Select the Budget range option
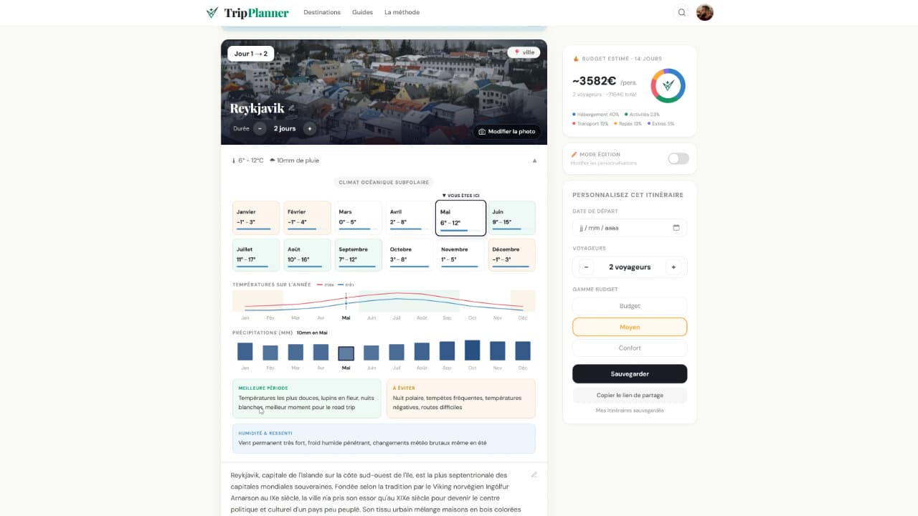This screenshot has width=918, height=516. pyautogui.click(x=630, y=306)
